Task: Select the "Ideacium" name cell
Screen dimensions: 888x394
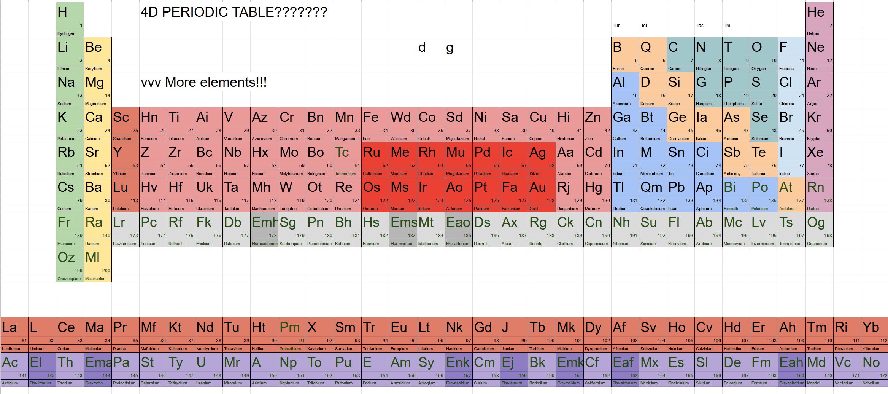Action: [514, 174]
